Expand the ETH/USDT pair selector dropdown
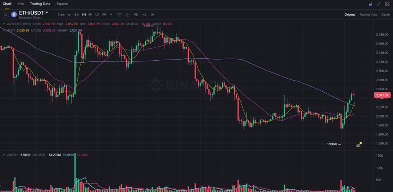Viewport: 393px width, 192px height. click(47, 13)
